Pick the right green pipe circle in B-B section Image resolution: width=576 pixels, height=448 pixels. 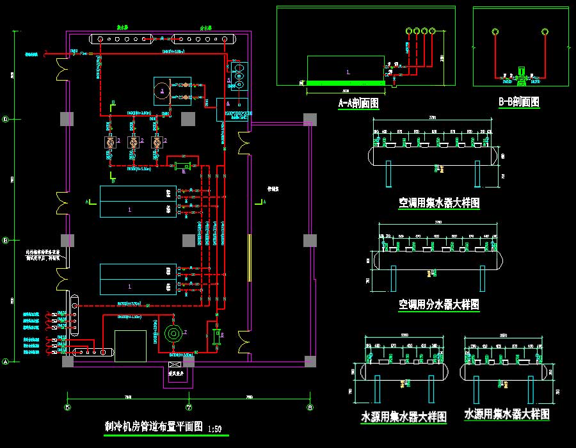tap(545, 31)
